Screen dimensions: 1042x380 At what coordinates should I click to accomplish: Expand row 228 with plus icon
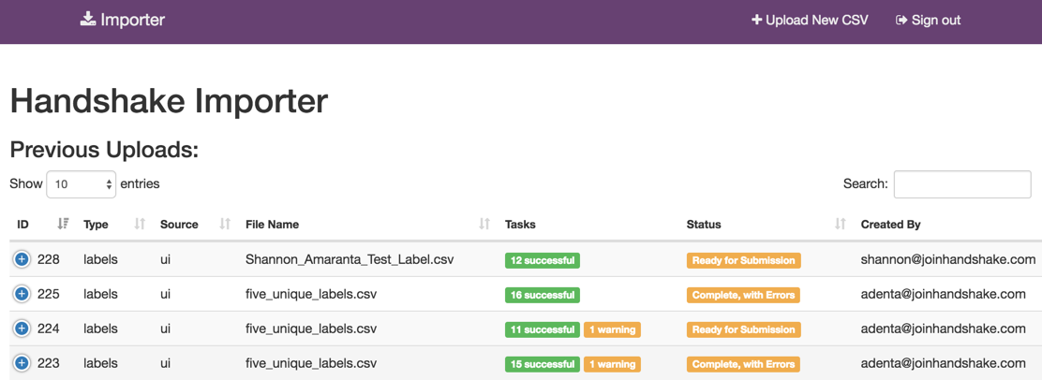[22, 260]
